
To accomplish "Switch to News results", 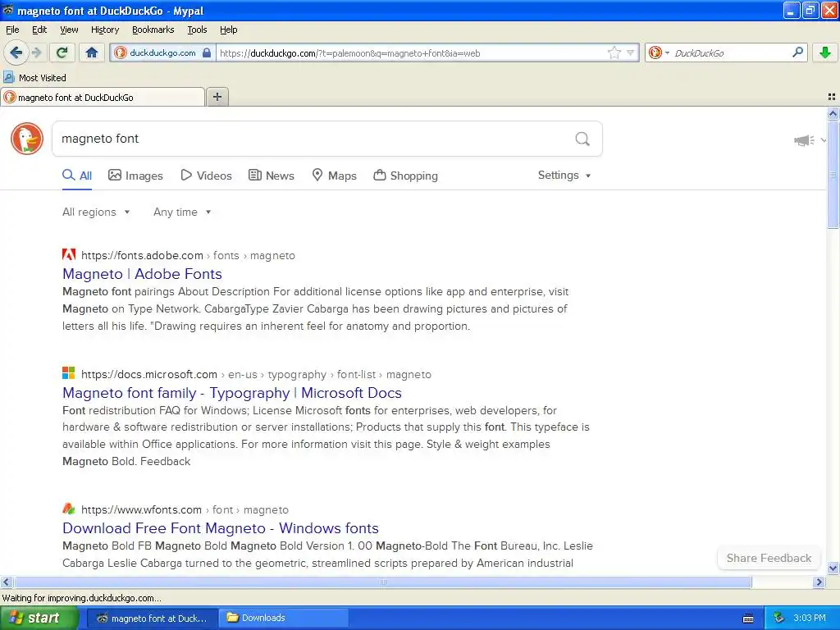I will [x=272, y=176].
